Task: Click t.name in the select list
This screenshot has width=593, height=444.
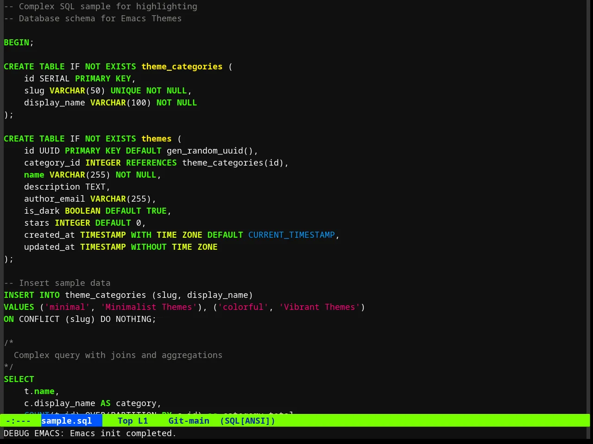Action: 39,391
